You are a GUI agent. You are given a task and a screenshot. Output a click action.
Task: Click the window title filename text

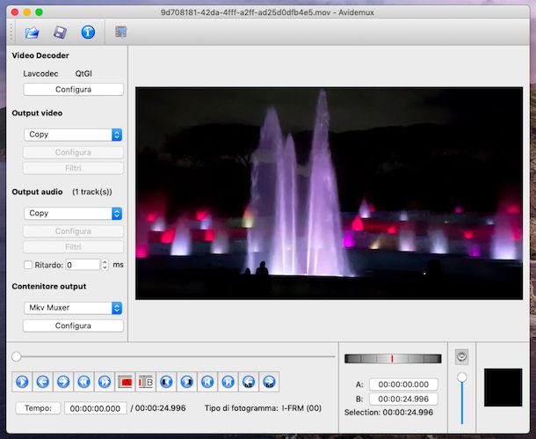(267, 12)
